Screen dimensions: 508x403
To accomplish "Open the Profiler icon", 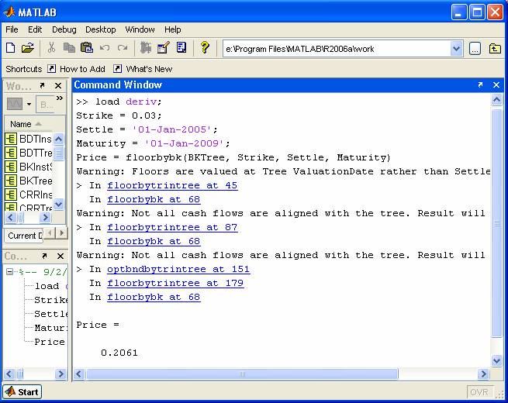I will (181, 48).
